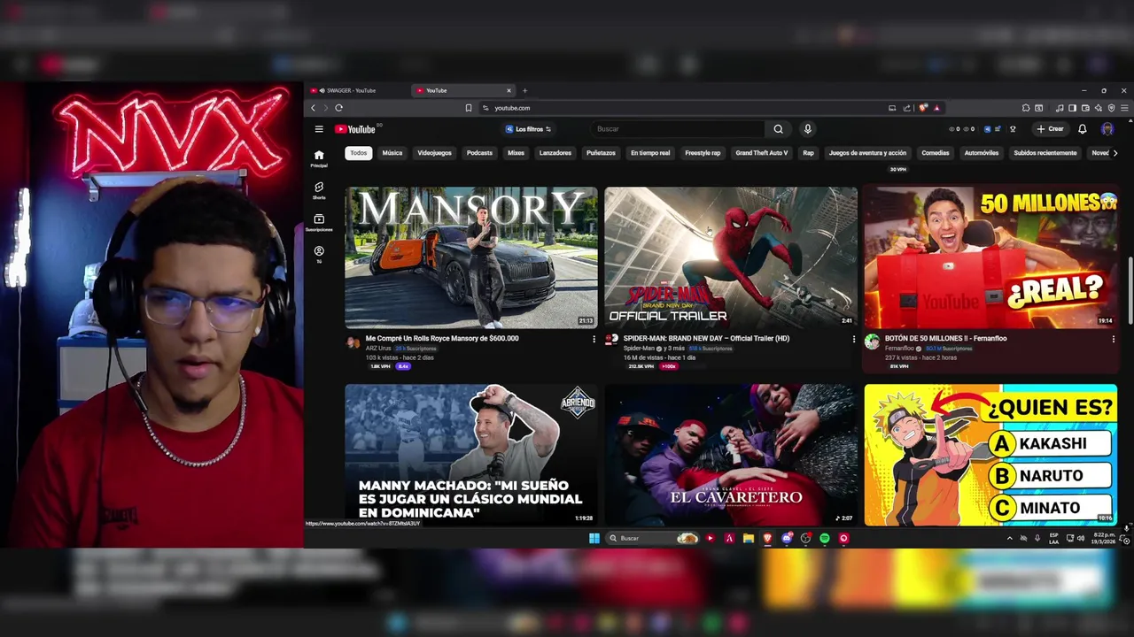Start voice search with the microphone
The height and width of the screenshot is (637, 1134).
tap(807, 129)
